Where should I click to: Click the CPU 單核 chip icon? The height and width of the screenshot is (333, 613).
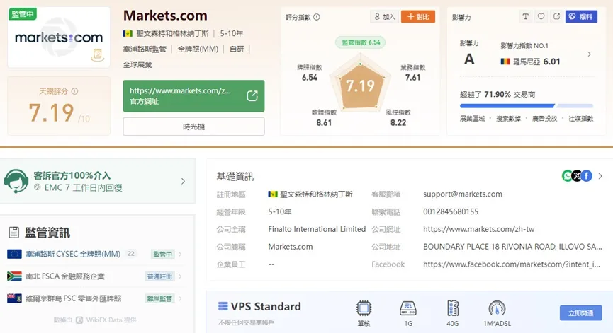[x=364, y=308]
